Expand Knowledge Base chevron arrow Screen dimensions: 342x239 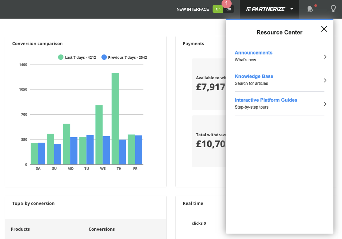pos(325,81)
